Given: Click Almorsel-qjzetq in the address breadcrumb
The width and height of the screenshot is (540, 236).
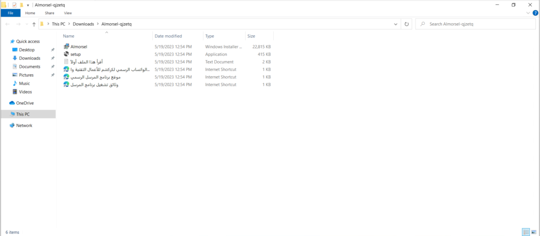Looking at the screenshot, I should (x=117, y=24).
